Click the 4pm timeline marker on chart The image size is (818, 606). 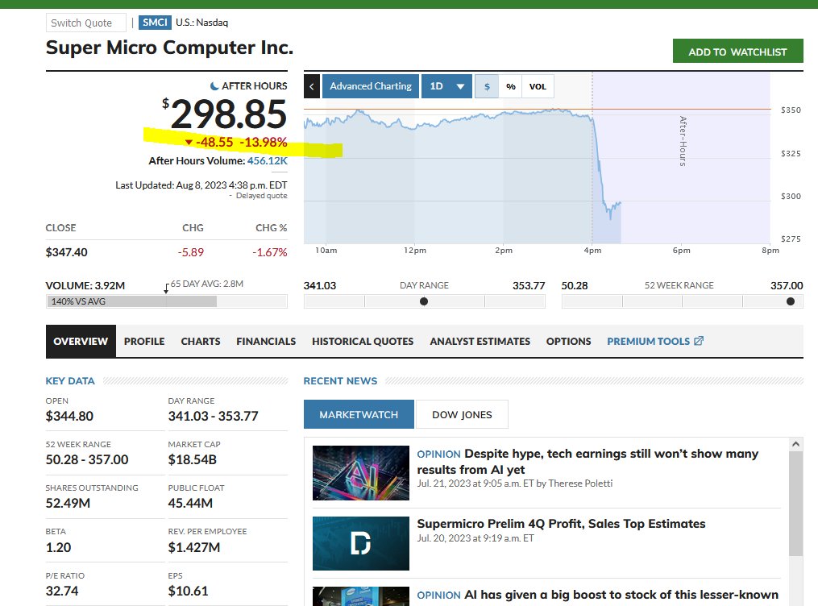(x=592, y=251)
